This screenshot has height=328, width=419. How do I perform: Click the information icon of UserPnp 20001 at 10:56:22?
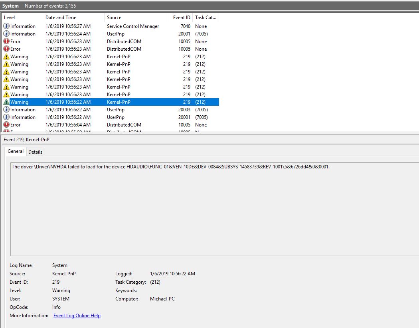click(x=6, y=117)
